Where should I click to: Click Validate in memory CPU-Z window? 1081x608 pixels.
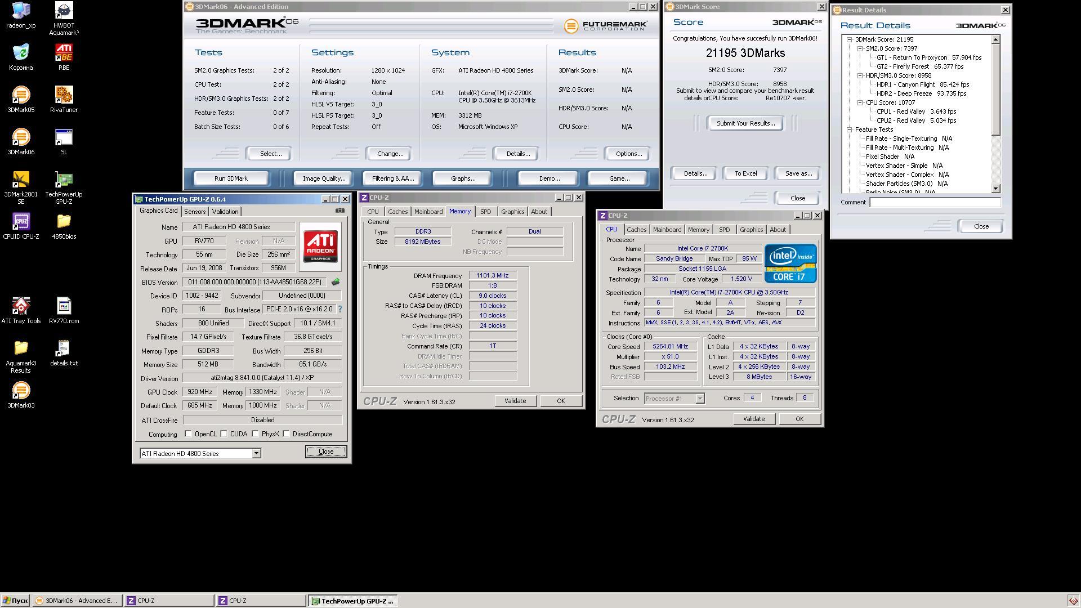coord(515,401)
